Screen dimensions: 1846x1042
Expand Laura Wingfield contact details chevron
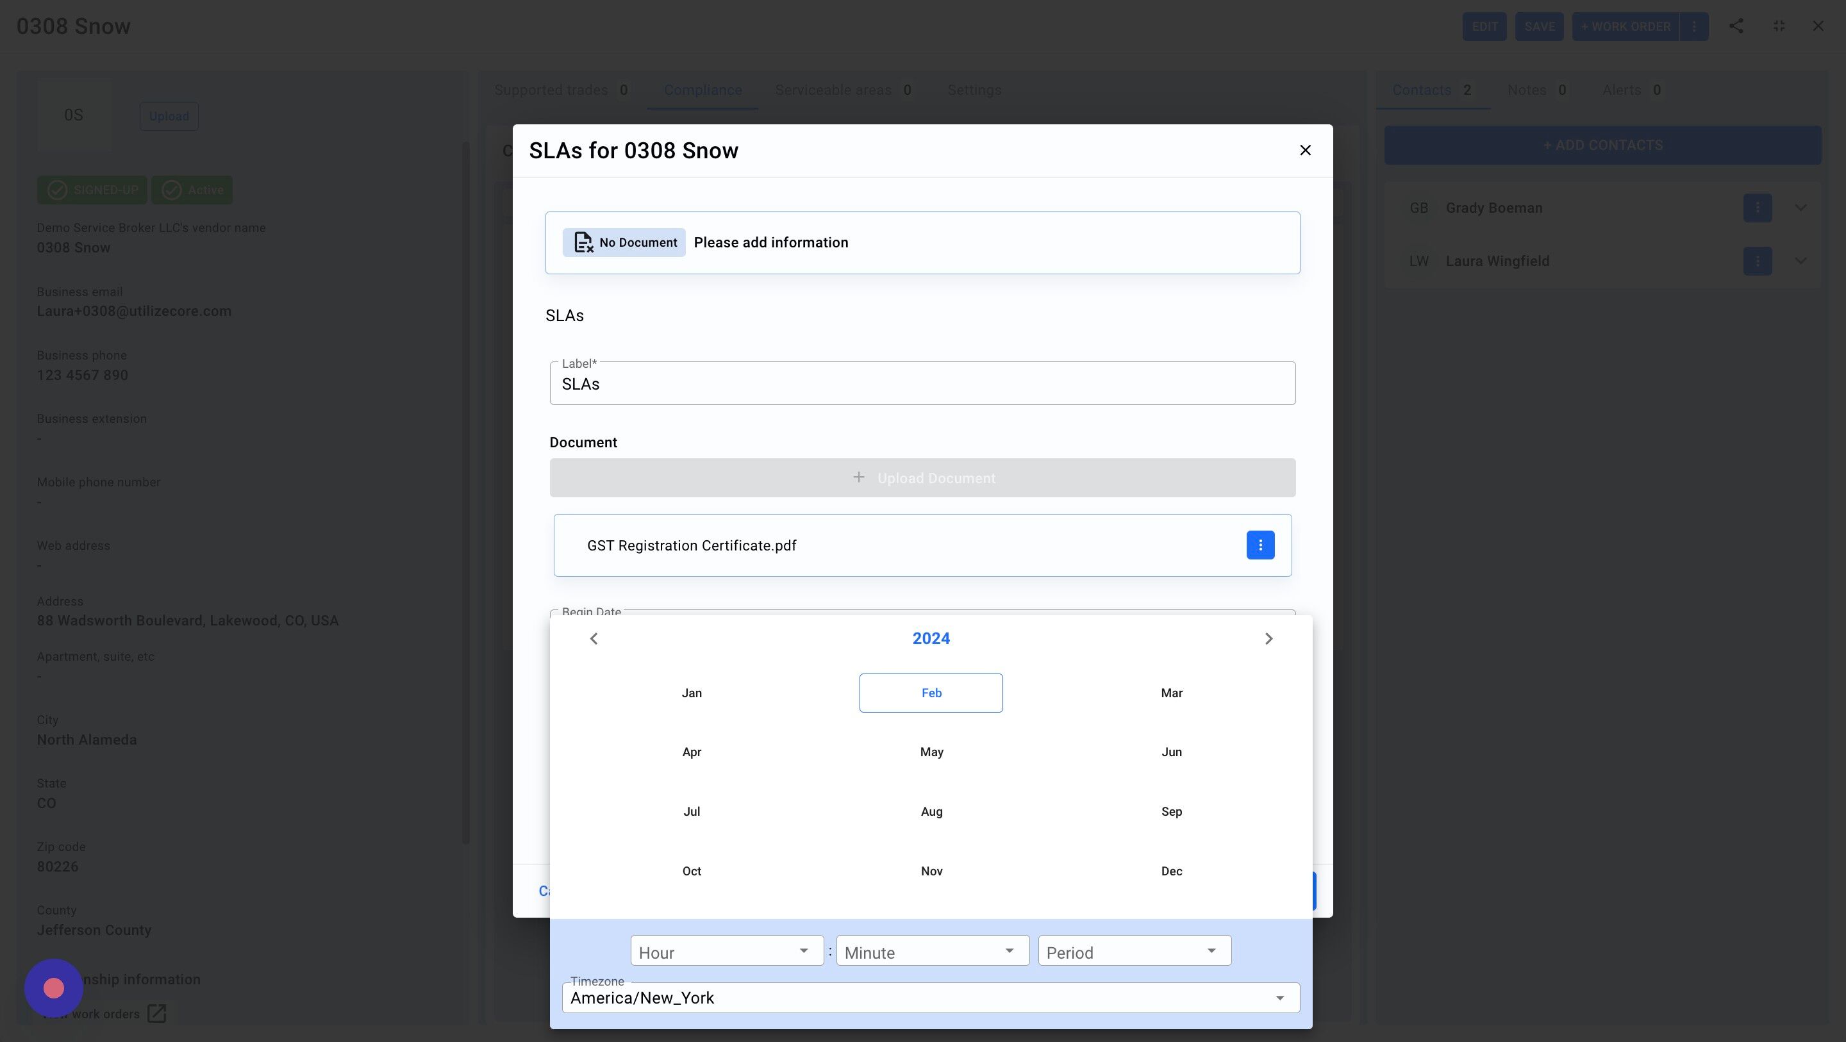point(1800,261)
